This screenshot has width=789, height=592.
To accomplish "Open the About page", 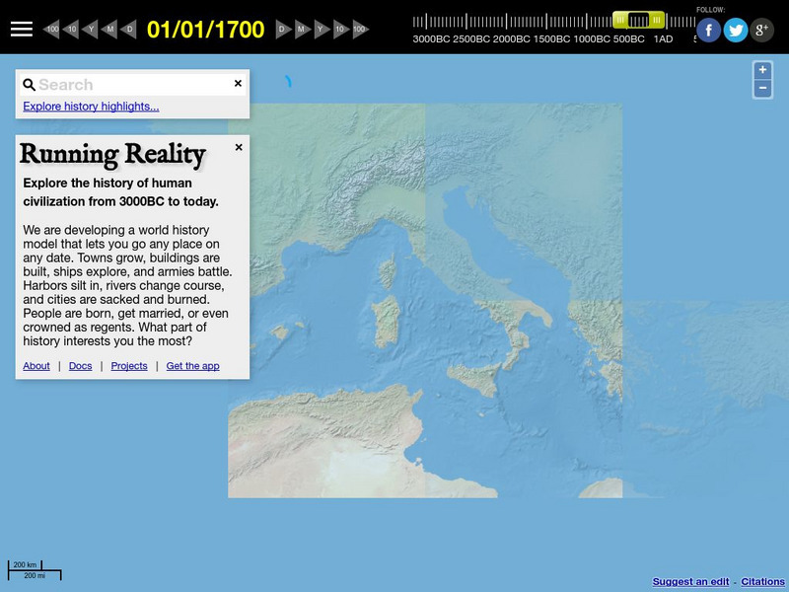I will coord(36,366).
